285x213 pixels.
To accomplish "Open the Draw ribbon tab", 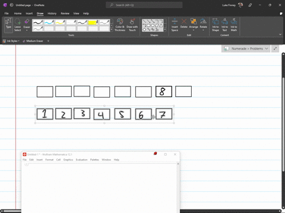I will 40,14.
